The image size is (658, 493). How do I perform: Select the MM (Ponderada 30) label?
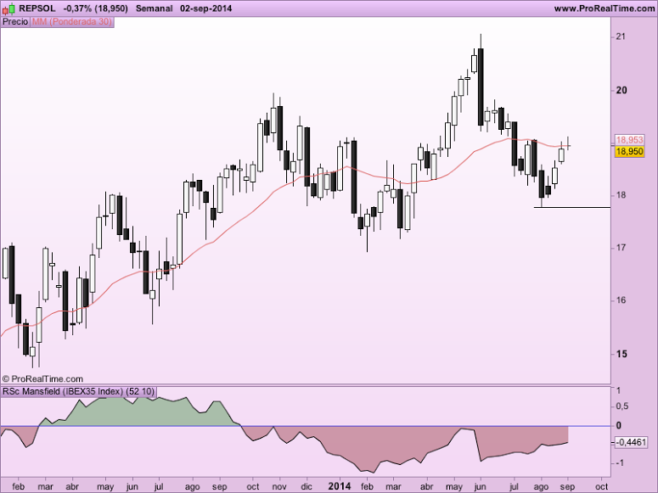coord(72,22)
